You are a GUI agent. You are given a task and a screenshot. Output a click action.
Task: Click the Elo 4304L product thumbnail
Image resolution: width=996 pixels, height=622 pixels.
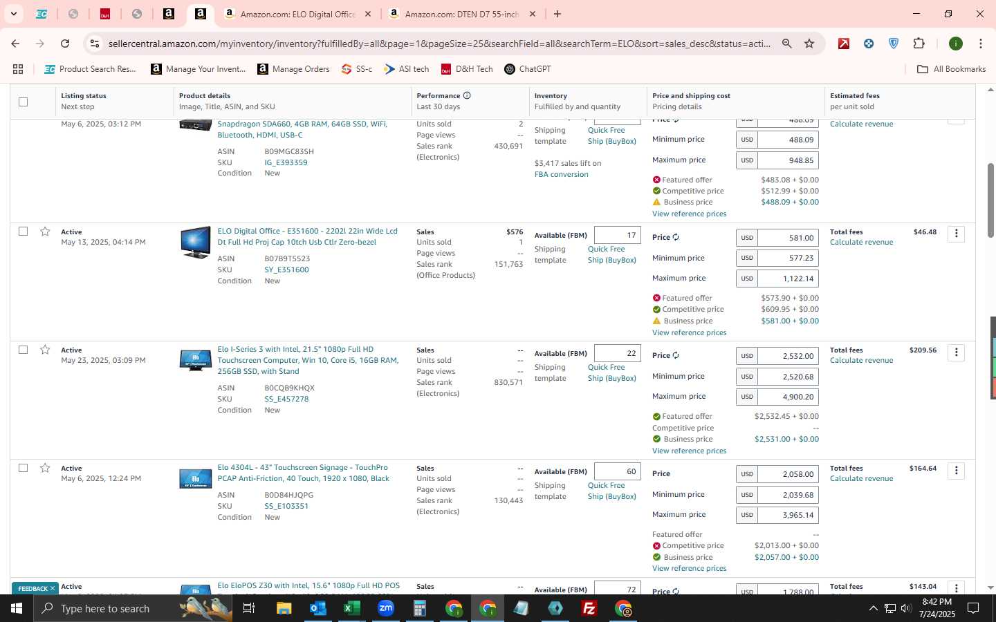tap(195, 478)
